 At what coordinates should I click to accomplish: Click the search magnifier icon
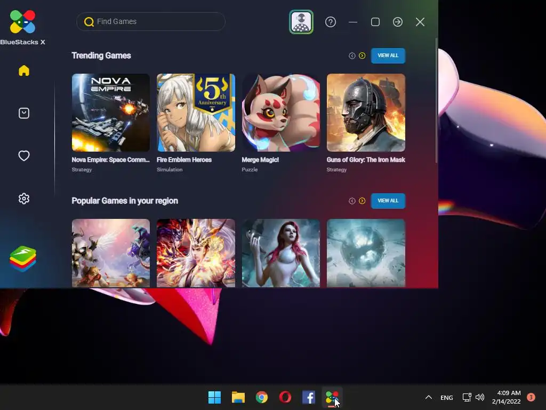pyautogui.click(x=89, y=21)
